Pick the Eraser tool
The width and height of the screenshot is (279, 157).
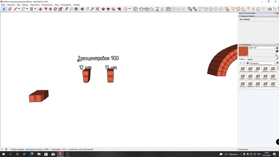click(10, 9)
